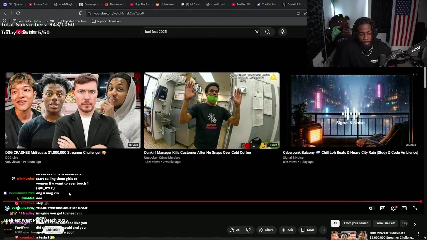427x240 pixels.
Task: Open options for DDG CRASHES sidebar video
Action: [418, 234]
